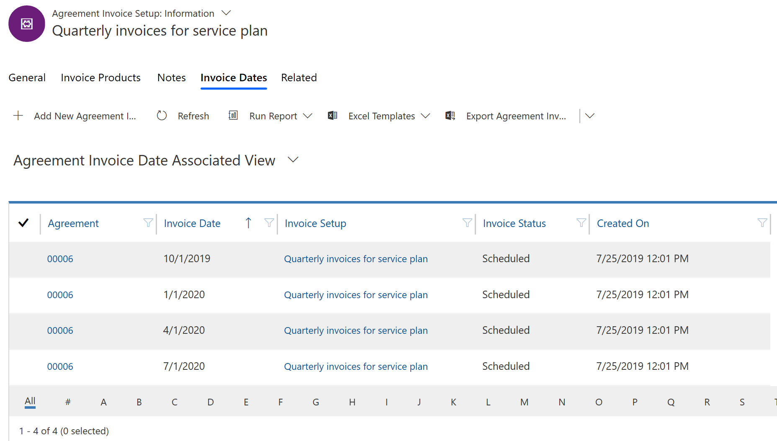
Task: Click the Run Report chart icon
Action: click(233, 116)
